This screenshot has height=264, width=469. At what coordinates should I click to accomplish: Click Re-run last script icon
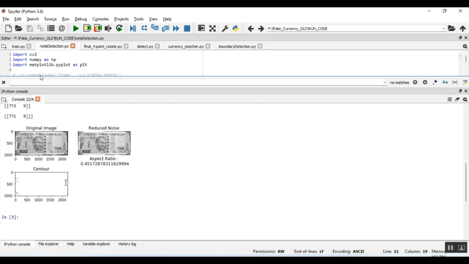pyautogui.click(x=119, y=28)
